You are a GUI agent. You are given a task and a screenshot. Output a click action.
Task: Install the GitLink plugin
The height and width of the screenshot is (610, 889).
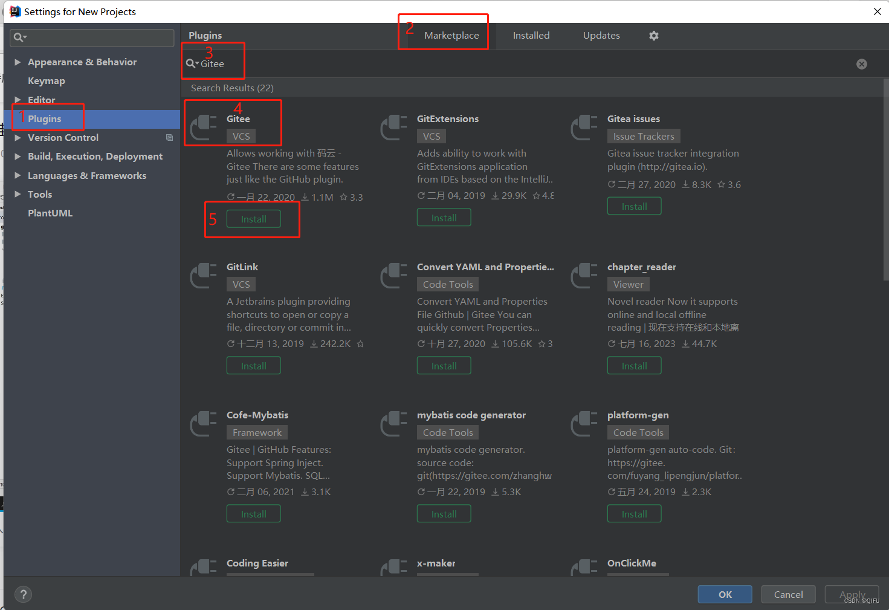click(x=254, y=366)
